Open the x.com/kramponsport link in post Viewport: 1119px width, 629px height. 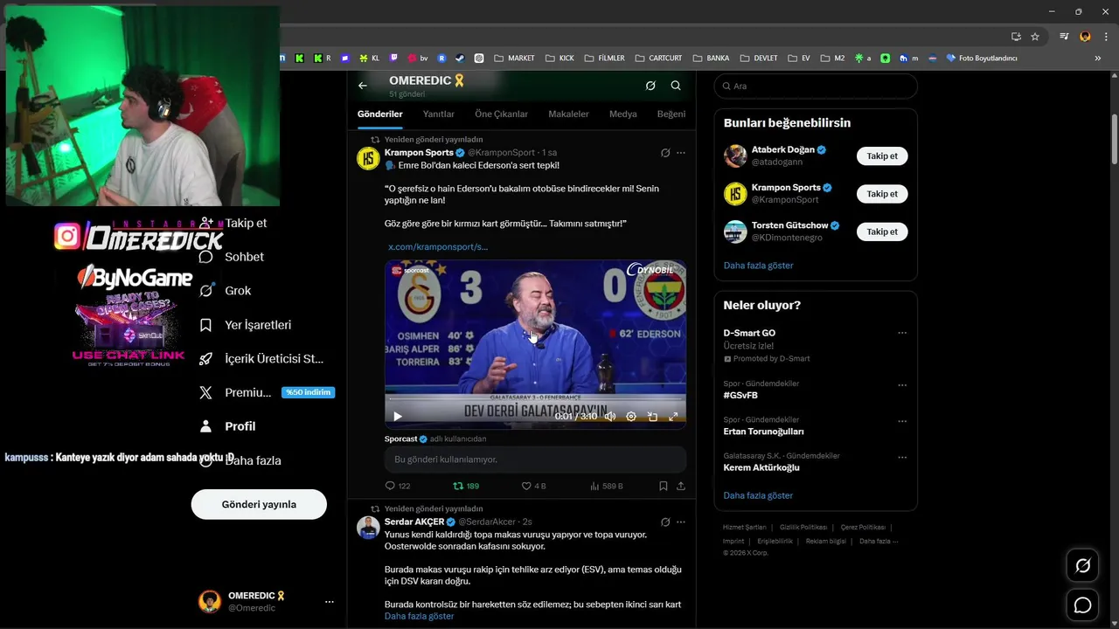(438, 247)
